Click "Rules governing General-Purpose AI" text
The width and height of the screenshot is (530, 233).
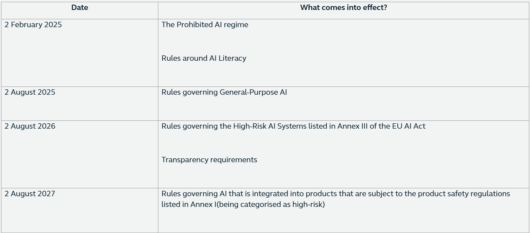point(224,92)
